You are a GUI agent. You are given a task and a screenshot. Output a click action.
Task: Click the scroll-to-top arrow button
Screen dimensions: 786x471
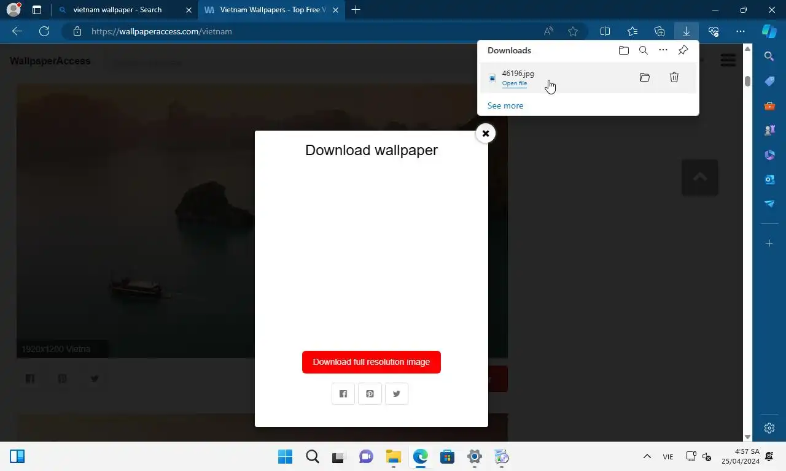pos(699,178)
